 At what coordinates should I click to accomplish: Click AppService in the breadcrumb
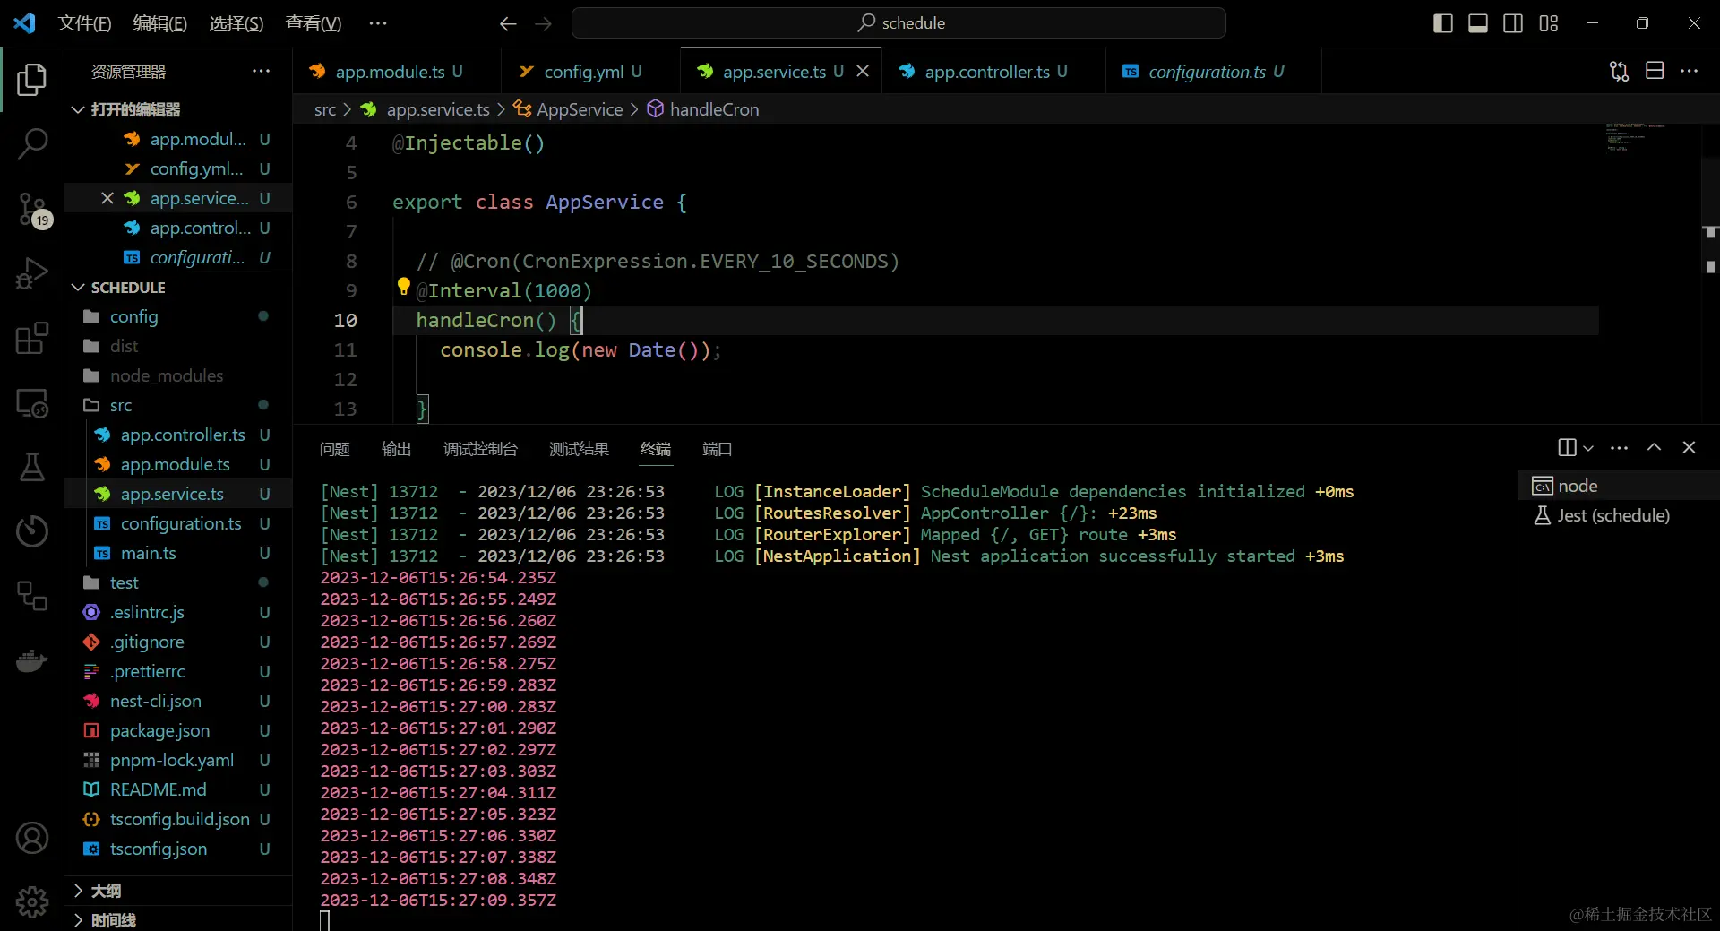580,109
